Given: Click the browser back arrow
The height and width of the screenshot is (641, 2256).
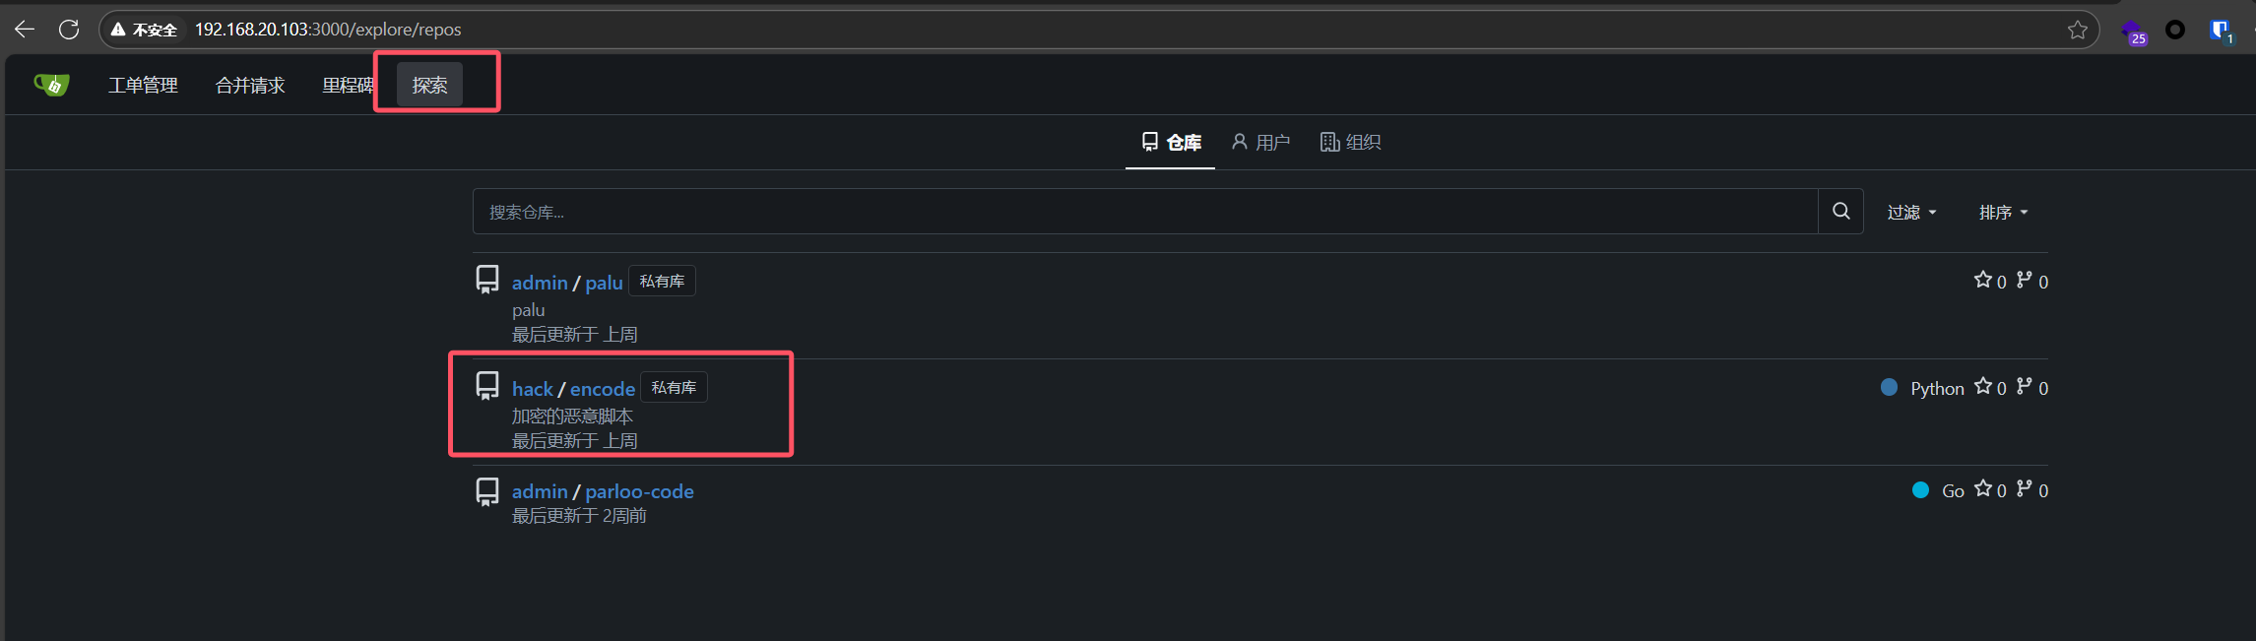Looking at the screenshot, I should coord(25,30).
